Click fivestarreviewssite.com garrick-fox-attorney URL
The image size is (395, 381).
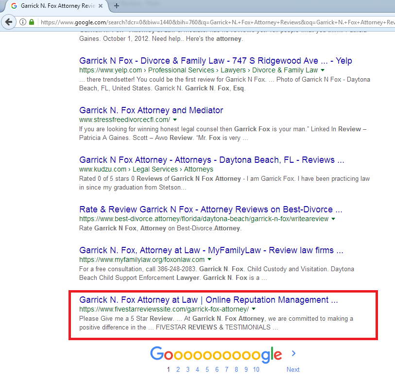(164, 309)
